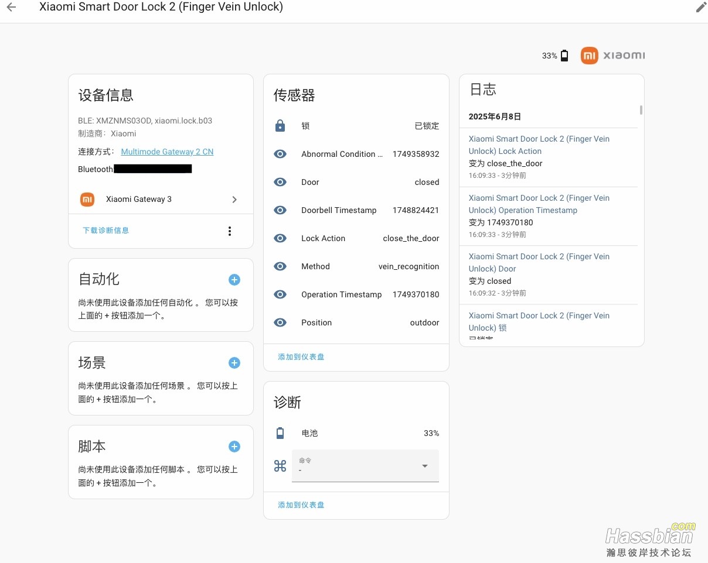Viewport: 708px width, 563px height.
Task: Click the battery icon at the top
Action: click(x=564, y=56)
